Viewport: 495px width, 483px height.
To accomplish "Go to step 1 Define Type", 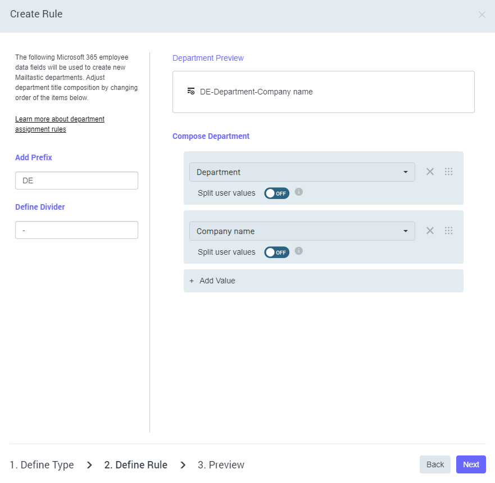I will [x=42, y=465].
